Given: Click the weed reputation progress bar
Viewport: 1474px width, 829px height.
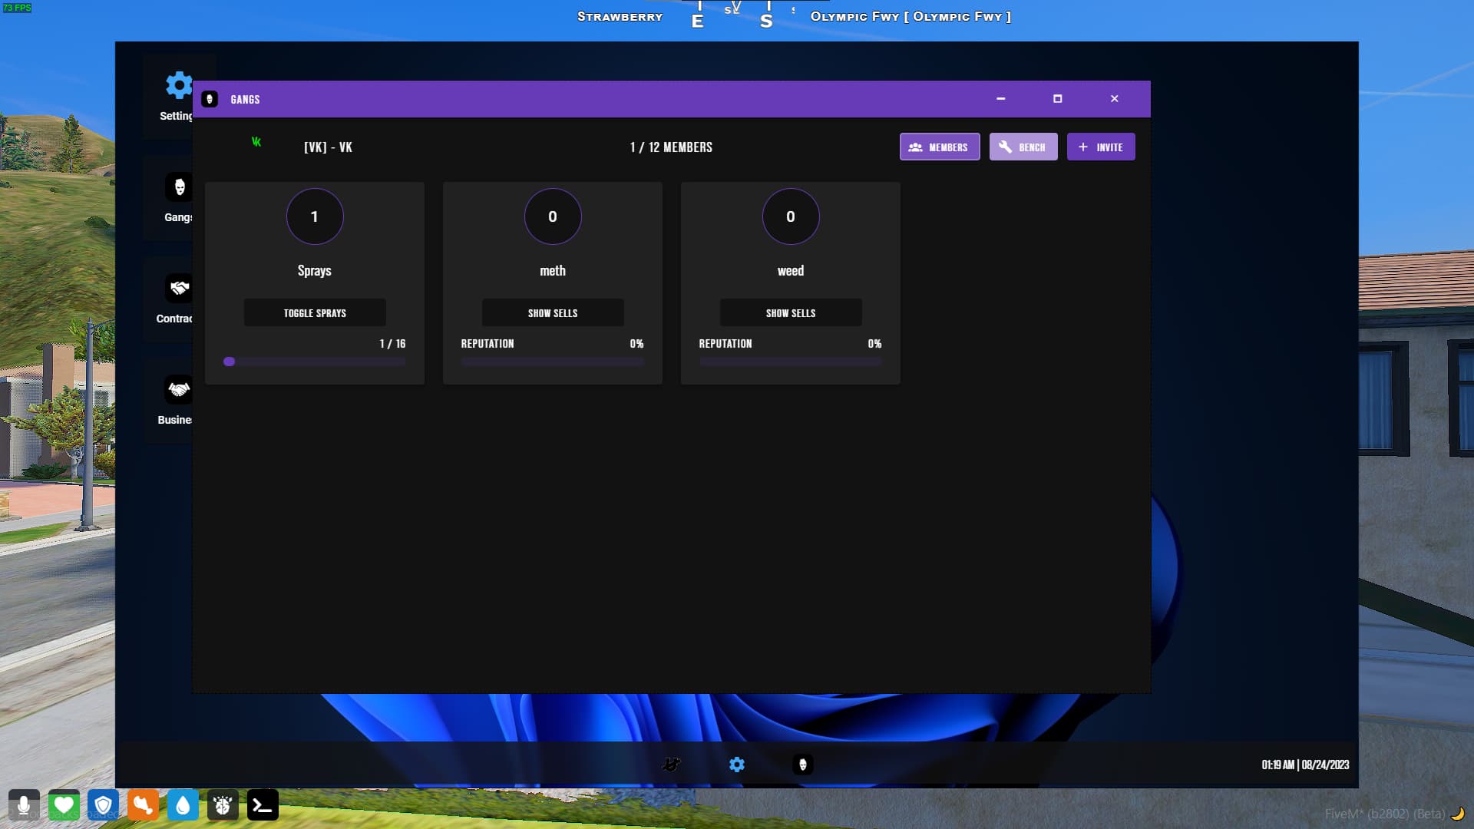Looking at the screenshot, I should click(791, 362).
